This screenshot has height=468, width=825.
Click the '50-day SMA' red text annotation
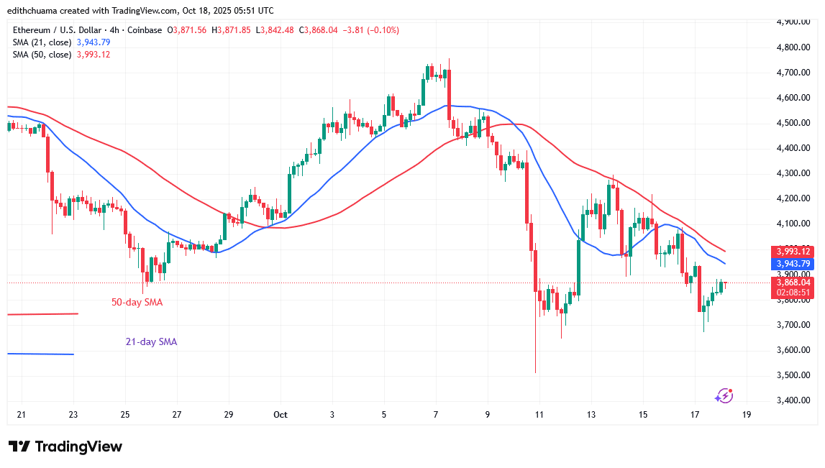[137, 303]
